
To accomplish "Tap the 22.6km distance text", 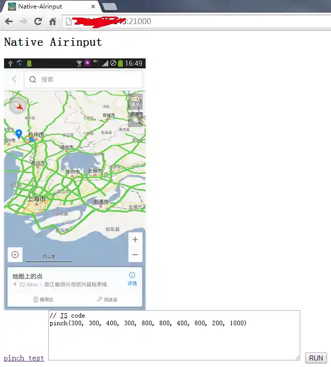I will pos(28,284).
